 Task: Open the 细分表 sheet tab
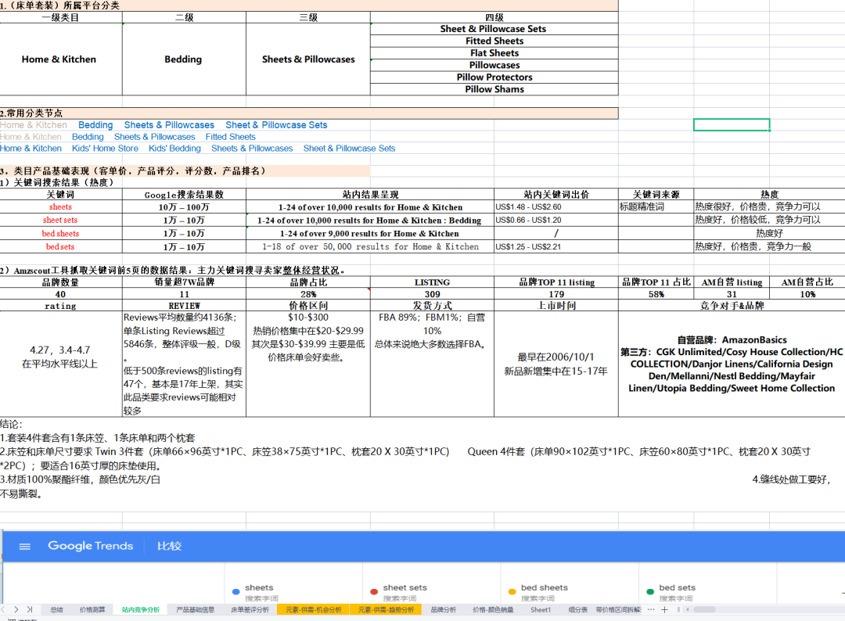pyautogui.click(x=577, y=610)
